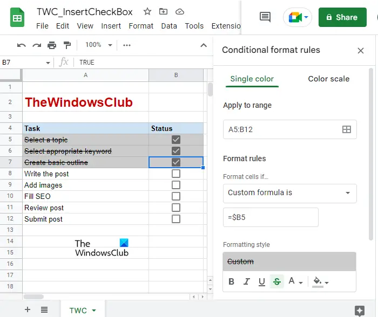Open the TWC sheet tab menu arrow
Screen dimensions: 378x317
pos(94,310)
